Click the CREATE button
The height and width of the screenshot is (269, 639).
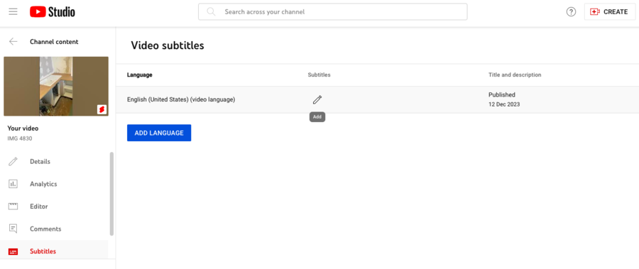(610, 12)
